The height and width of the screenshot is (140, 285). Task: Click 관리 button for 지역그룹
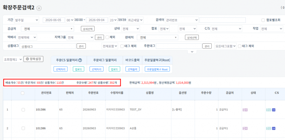[99, 37]
